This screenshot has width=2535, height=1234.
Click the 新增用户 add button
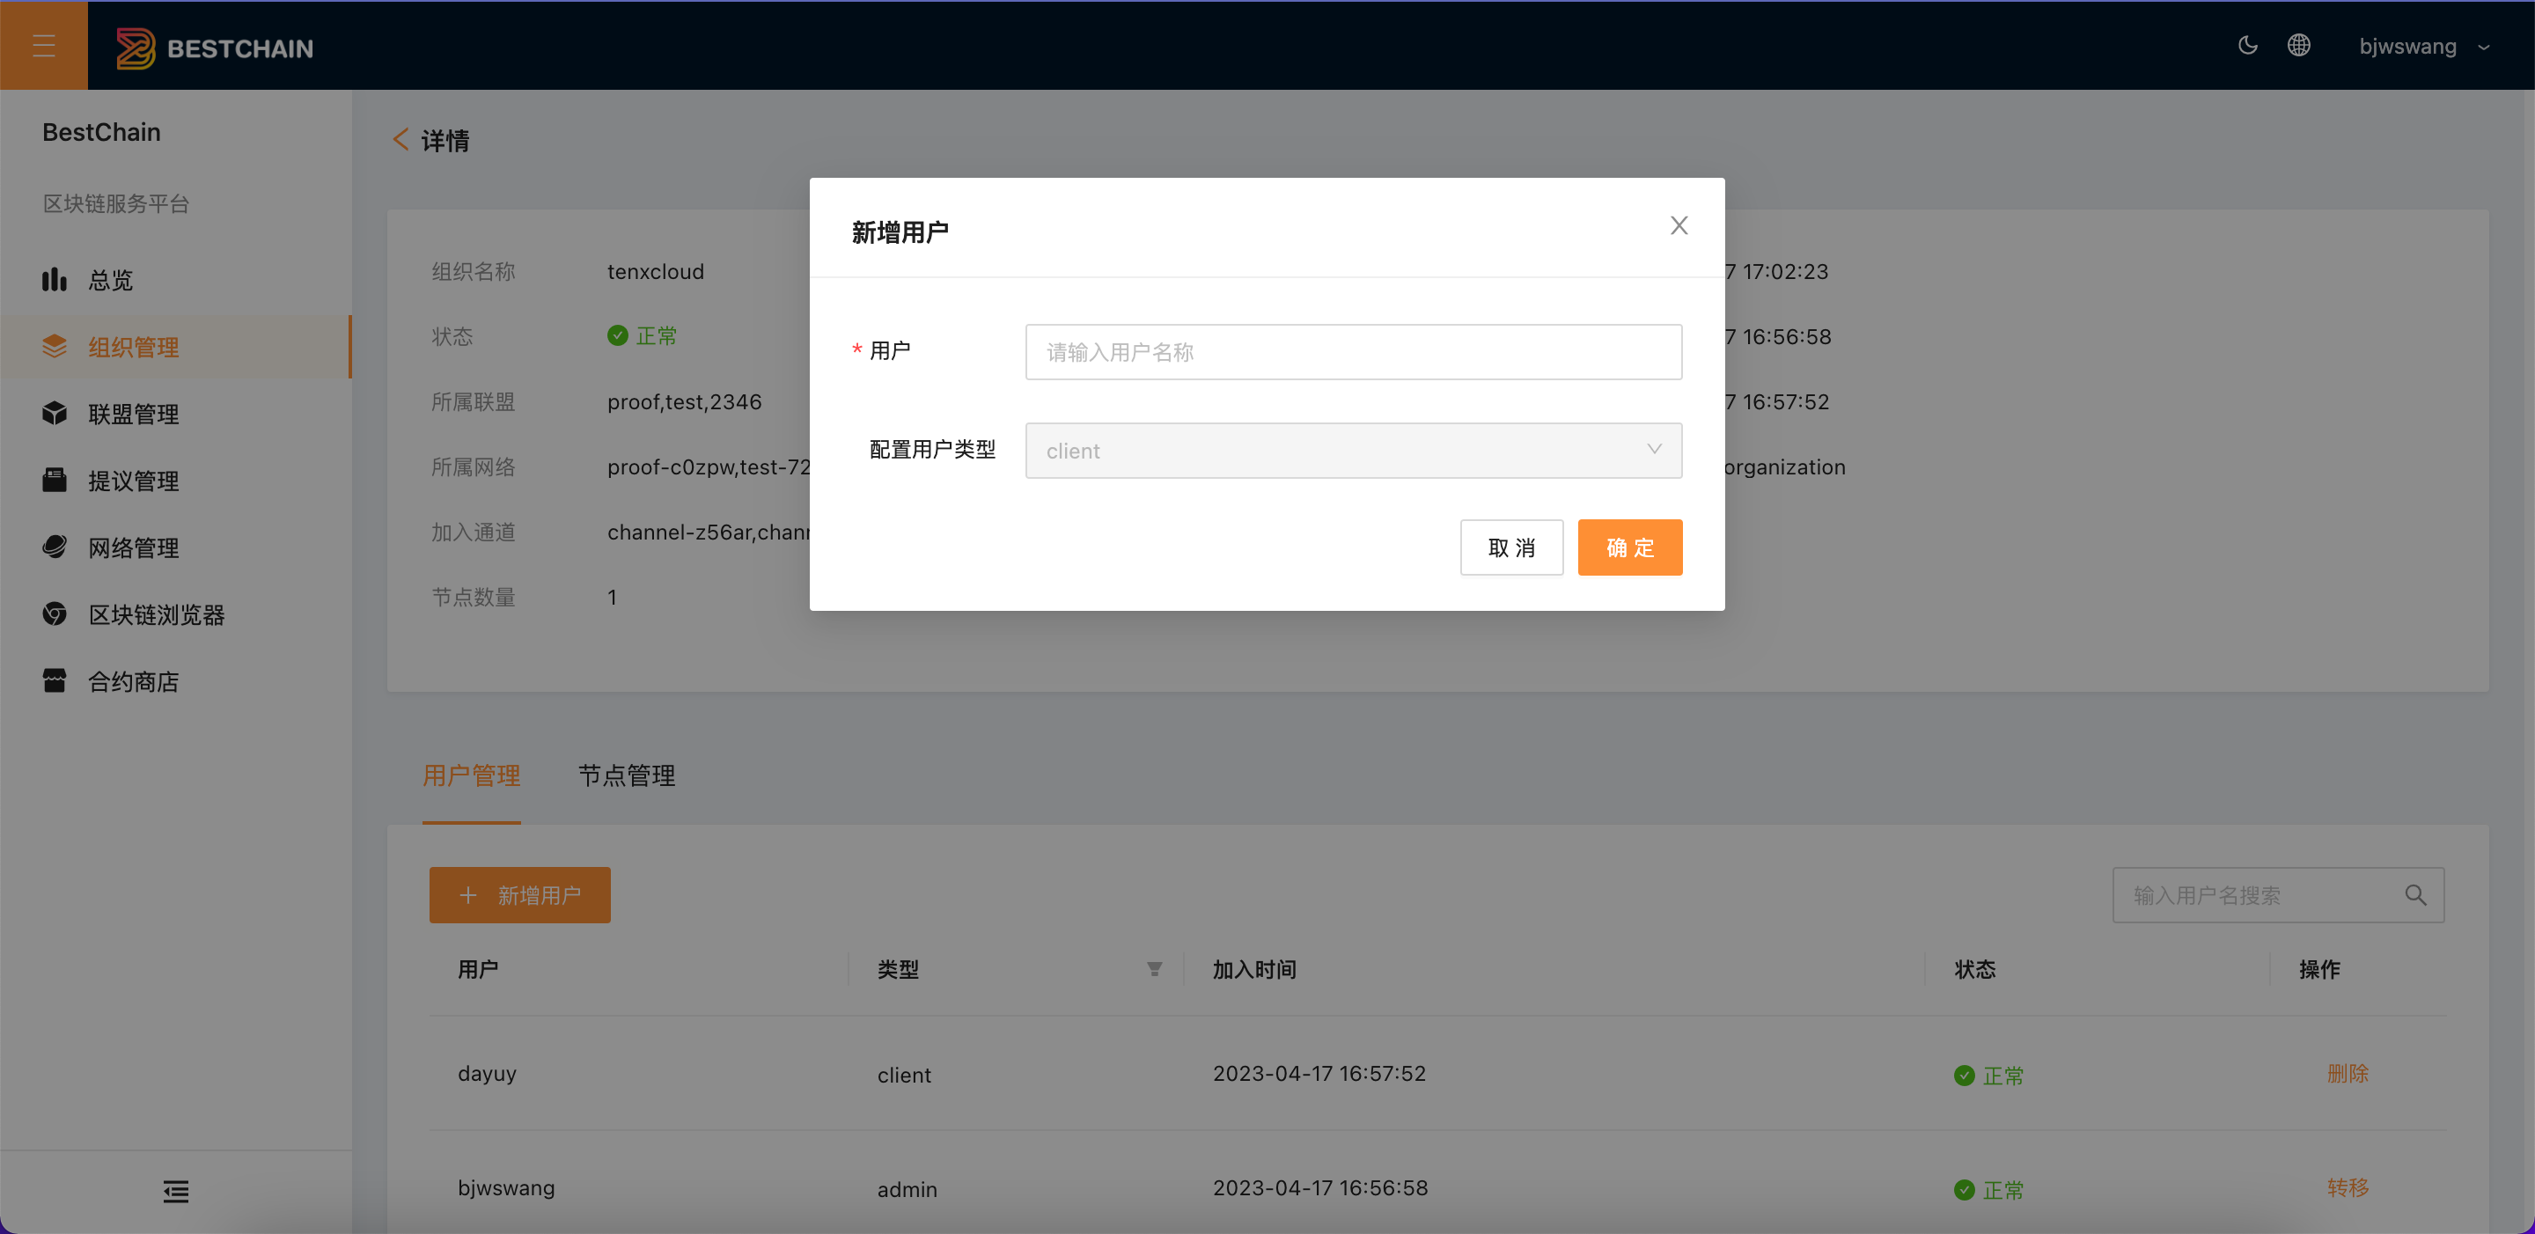pyautogui.click(x=519, y=894)
